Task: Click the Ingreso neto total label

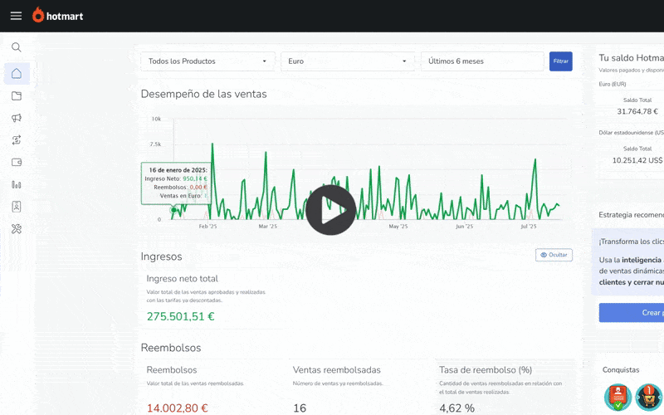Action: pos(182,279)
